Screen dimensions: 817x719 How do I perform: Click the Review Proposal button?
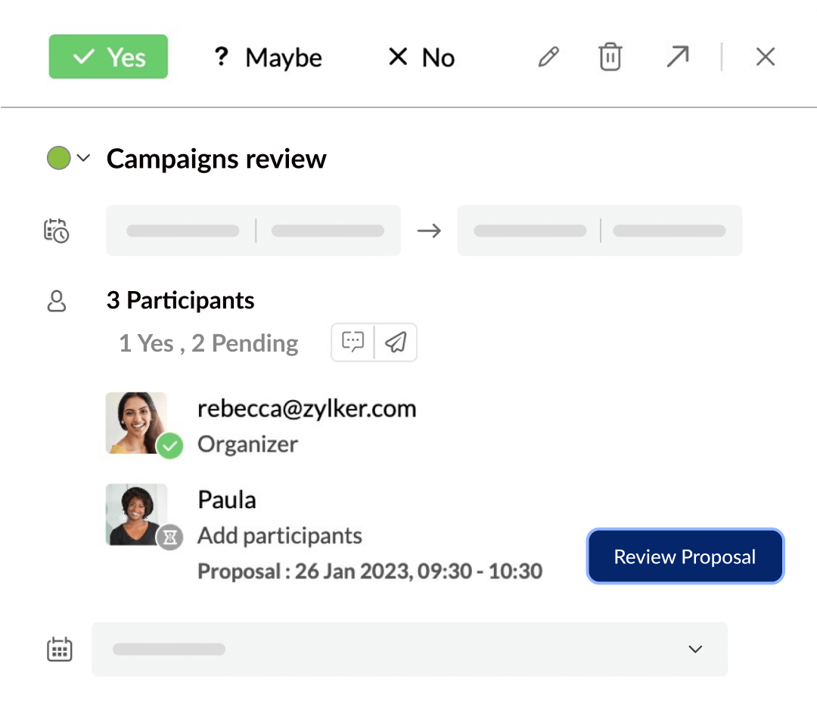(x=685, y=556)
